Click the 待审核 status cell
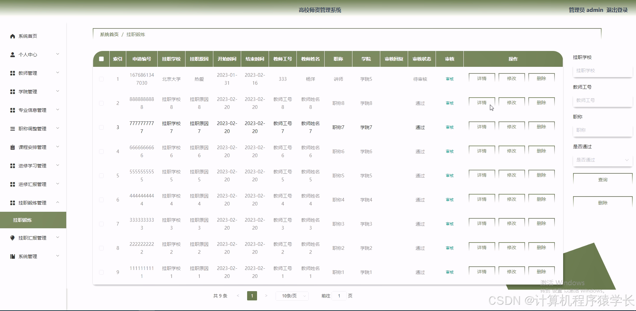This screenshot has height=311, width=636. point(420,79)
